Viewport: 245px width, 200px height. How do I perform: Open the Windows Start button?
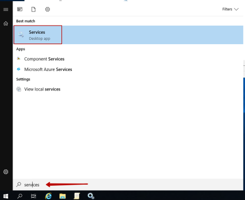pos(6,196)
